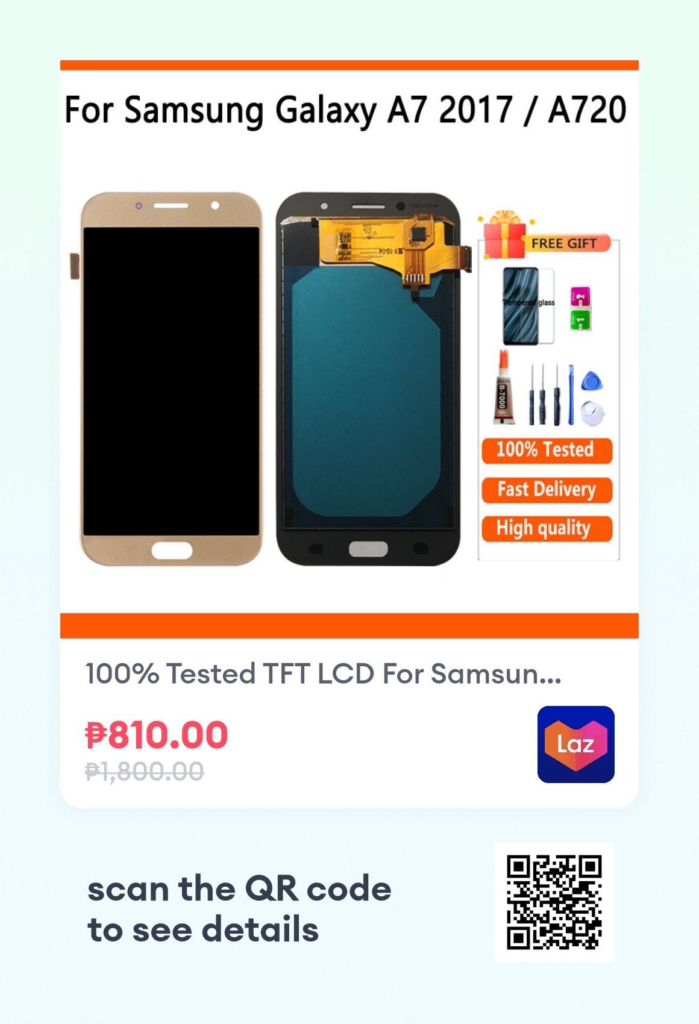The height and width of the screenshot is (1024, 699).
Task: Select the clear suction cup icon
Action: point(592,413)
